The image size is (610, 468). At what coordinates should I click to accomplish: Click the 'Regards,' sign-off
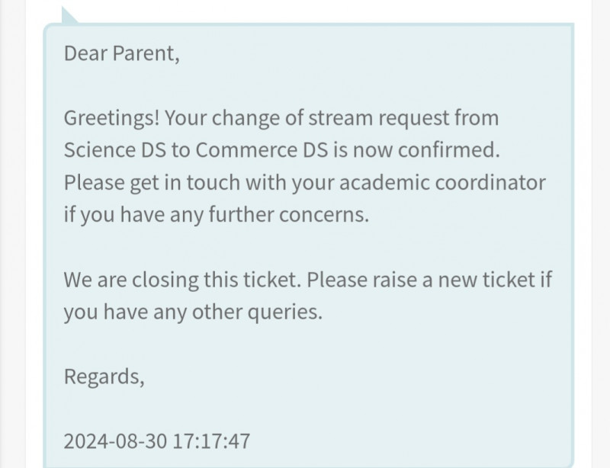point(104,376)
